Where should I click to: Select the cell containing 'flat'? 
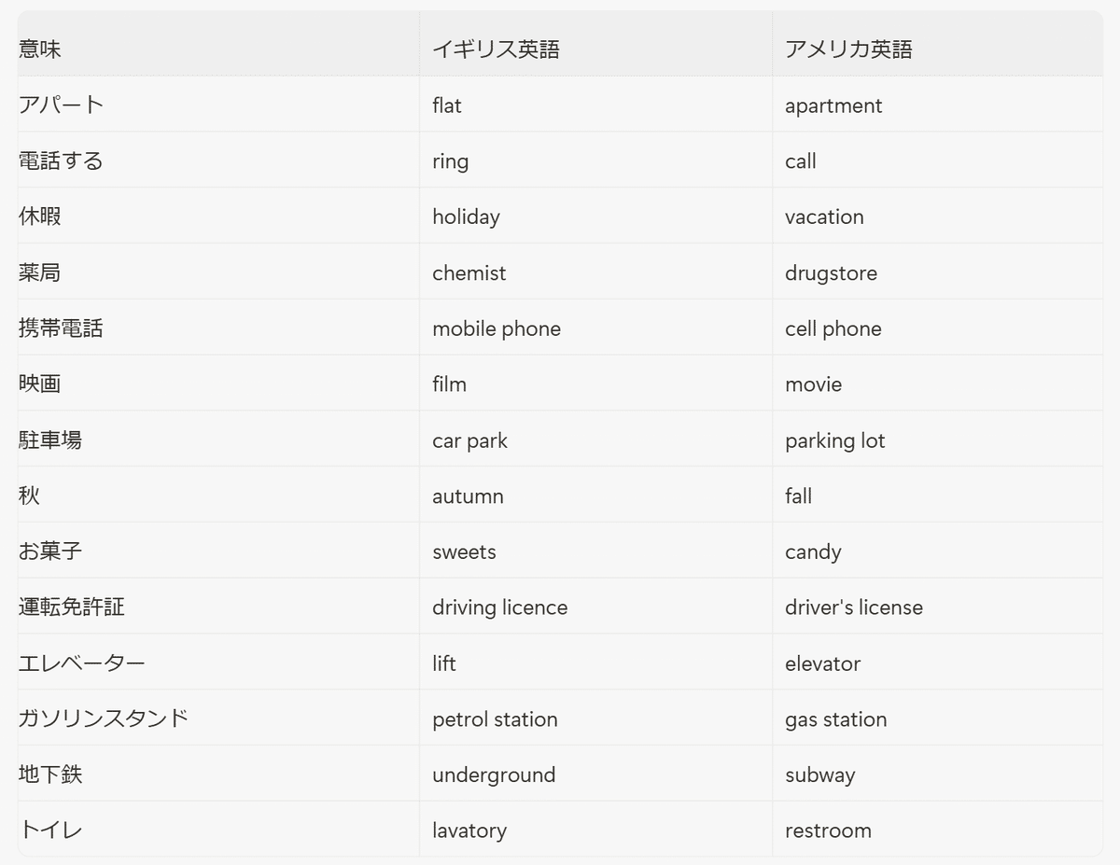(x=447, y=105)
